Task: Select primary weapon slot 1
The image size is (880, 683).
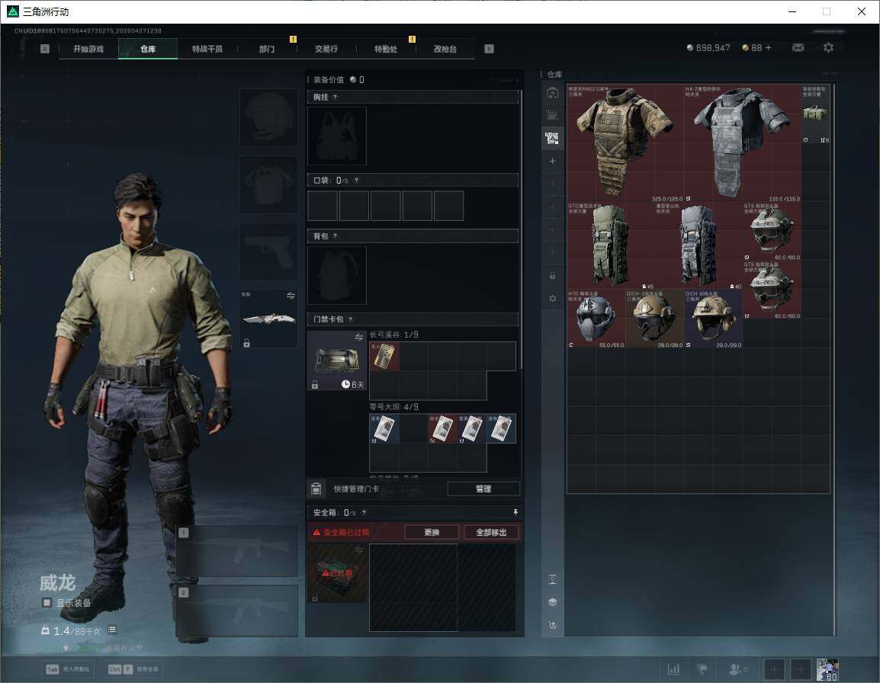Action: tap(237, 551)
